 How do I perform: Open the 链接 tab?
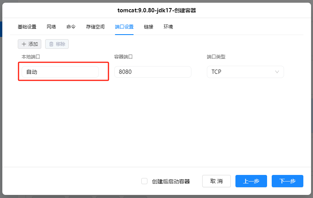click(149, 27)
